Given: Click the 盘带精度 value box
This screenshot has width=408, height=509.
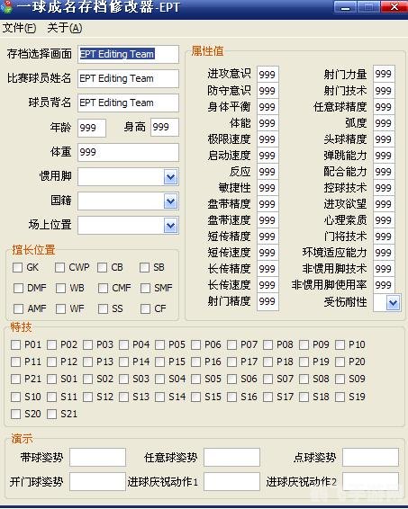Looking at the screenshot, I should coord(267,204).
